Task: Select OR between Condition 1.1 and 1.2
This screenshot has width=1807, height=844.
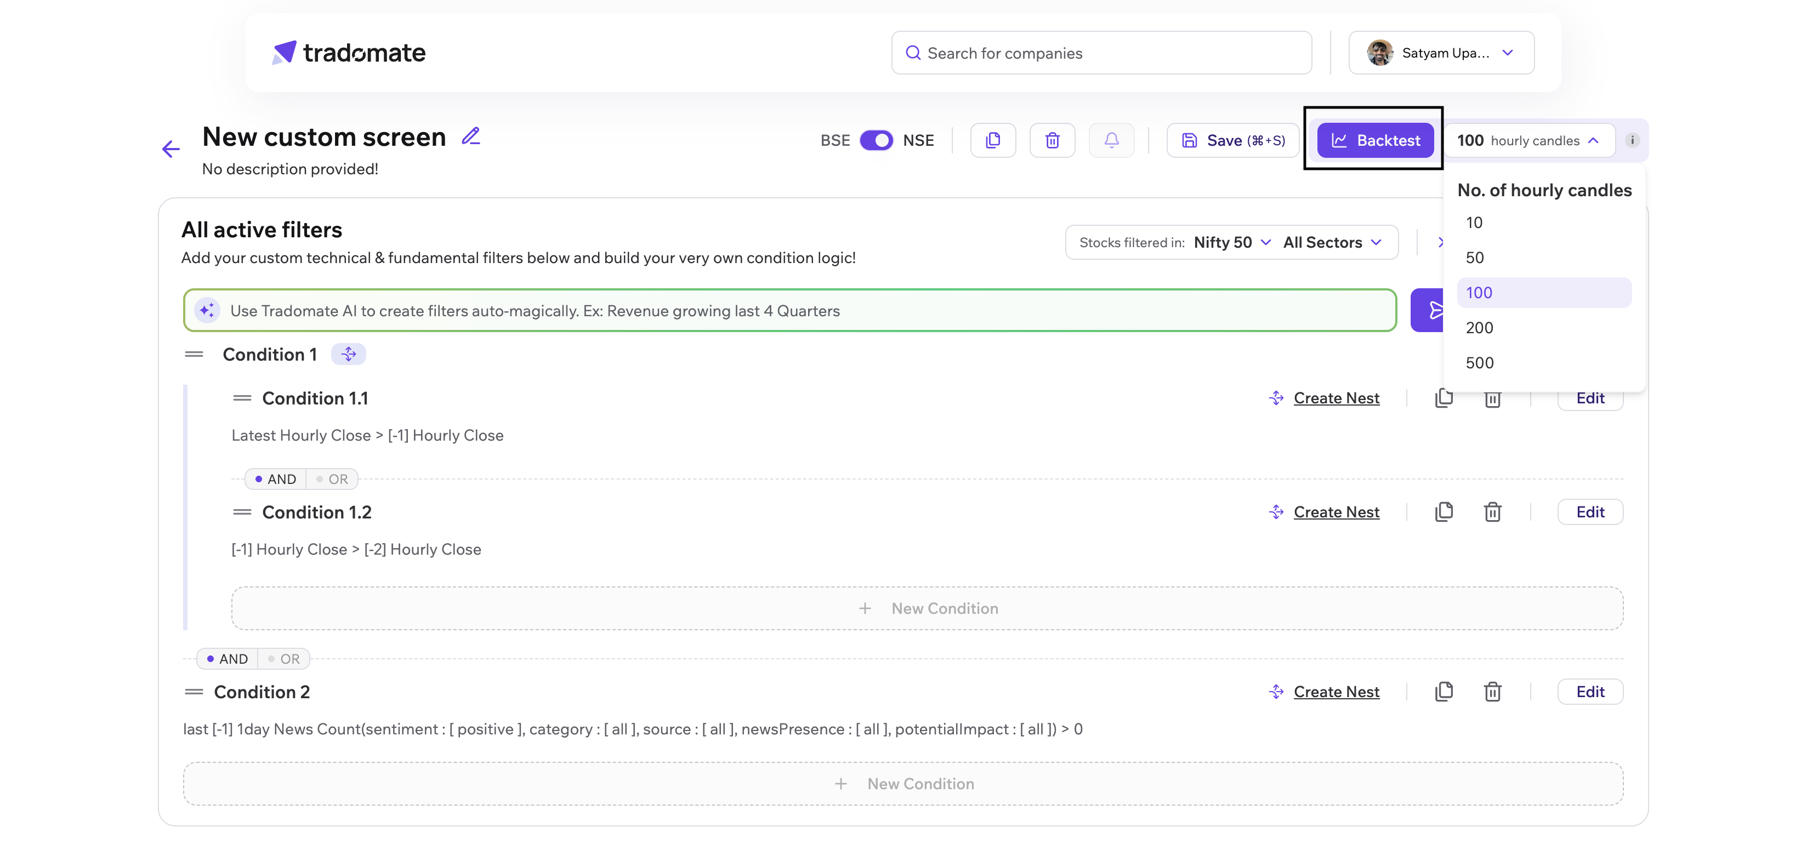Action: click(332, 480)
